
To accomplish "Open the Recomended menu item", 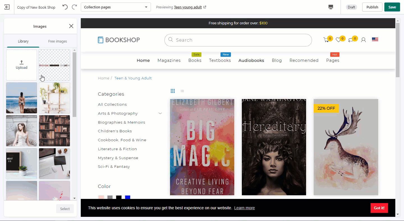I will [304, 60].
